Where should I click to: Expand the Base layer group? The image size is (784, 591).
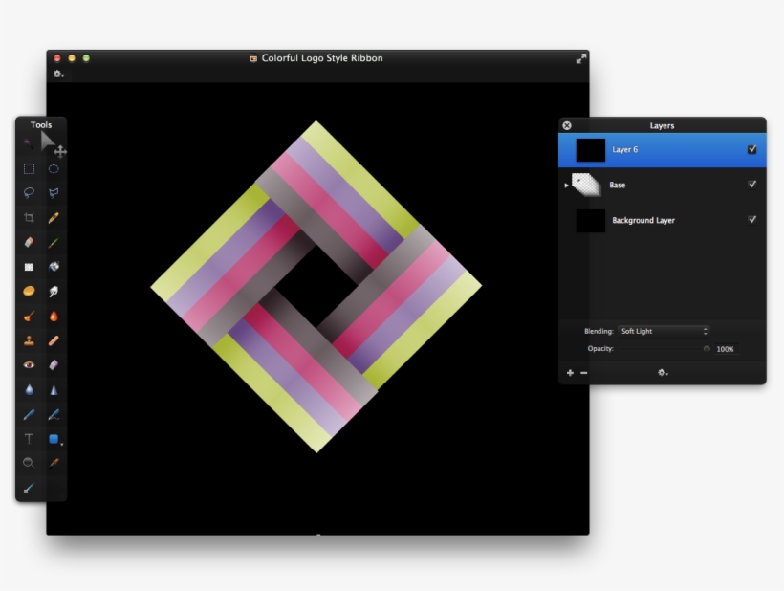coord(565,184)
